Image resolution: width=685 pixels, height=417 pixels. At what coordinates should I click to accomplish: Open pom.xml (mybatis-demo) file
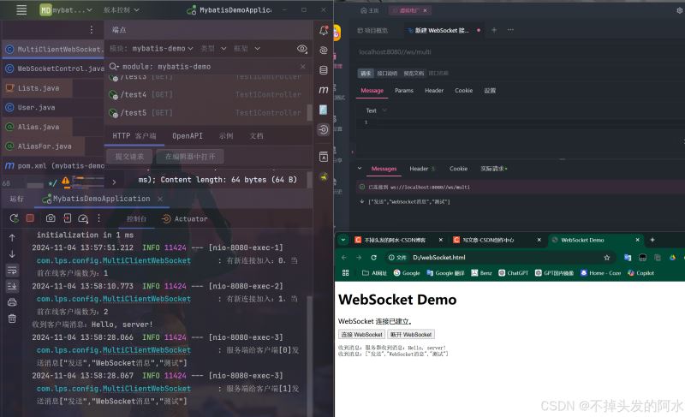(53, 166)
